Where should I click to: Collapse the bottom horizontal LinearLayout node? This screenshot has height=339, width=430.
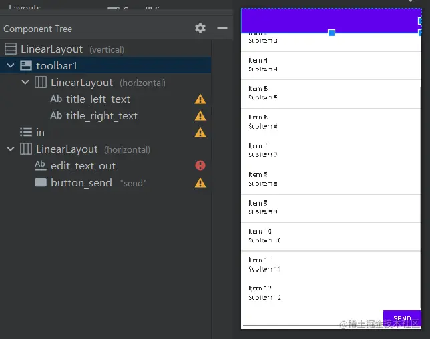(x=11, y=149)
